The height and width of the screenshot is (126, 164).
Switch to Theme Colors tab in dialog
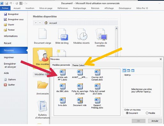78,65
